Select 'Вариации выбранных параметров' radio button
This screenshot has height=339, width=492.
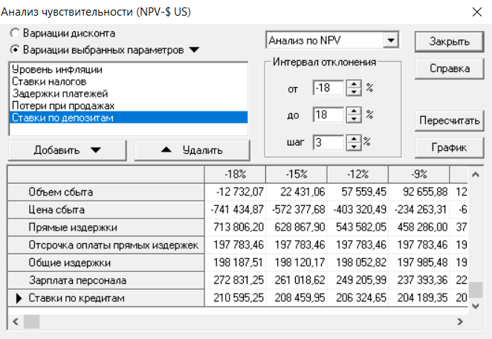pyautogui.click(x=15, y=50)
